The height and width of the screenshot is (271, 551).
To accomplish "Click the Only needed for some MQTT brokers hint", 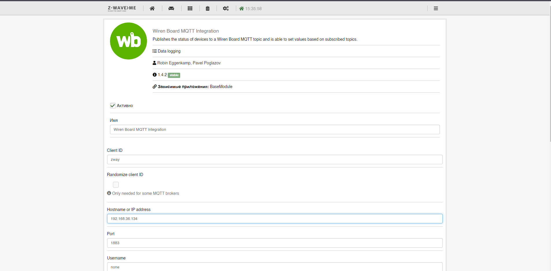I will point(146,193).
